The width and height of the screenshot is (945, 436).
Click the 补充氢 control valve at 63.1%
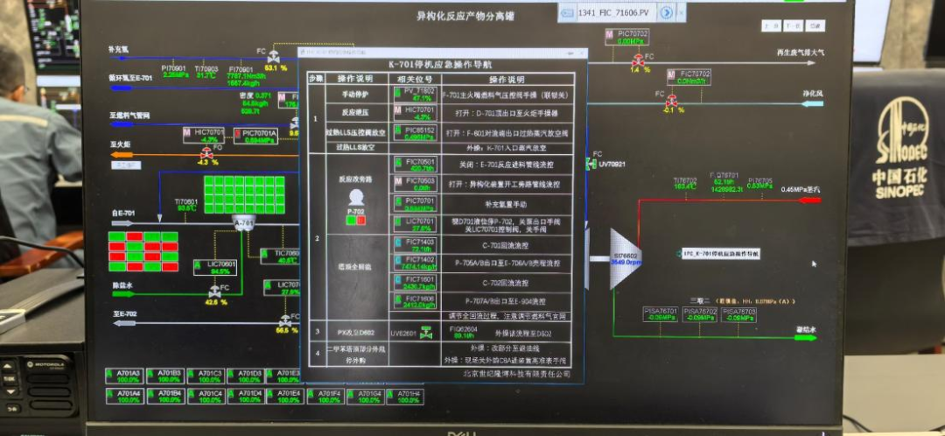(x=274, y=57)
